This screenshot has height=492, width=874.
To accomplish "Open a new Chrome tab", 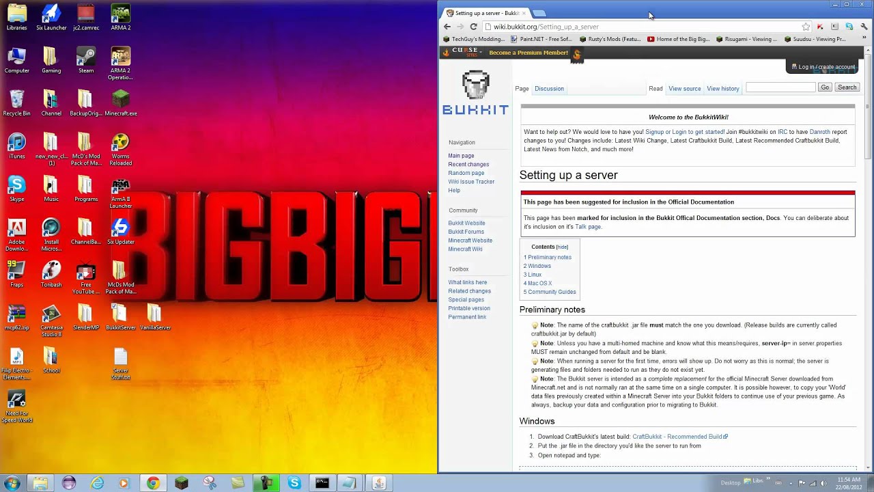I will point(539,13).
